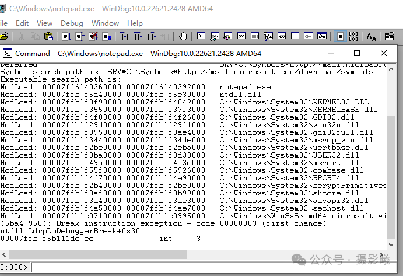Click the KERNELBASE.dll path text
The width and height of the screenshot is (403, 276).
[299, 110]
